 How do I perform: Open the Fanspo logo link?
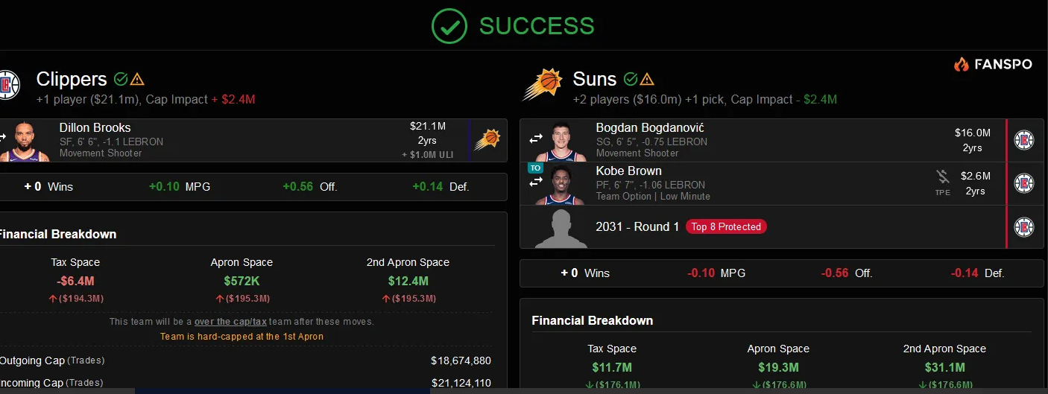tap(993, 65)
